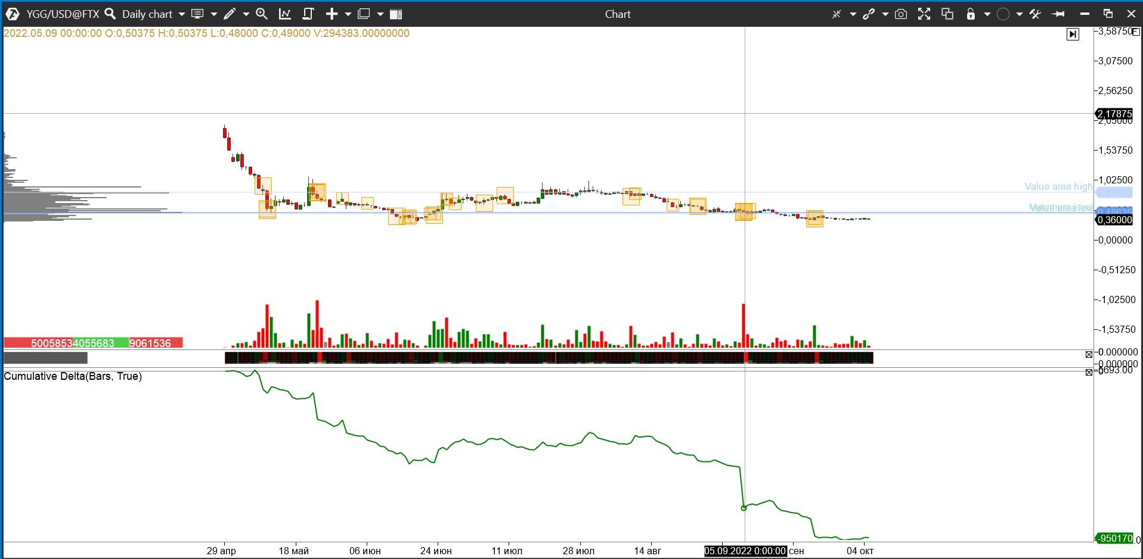
Task: Toggle the padlock lock icon
Action: coord(971,14)
